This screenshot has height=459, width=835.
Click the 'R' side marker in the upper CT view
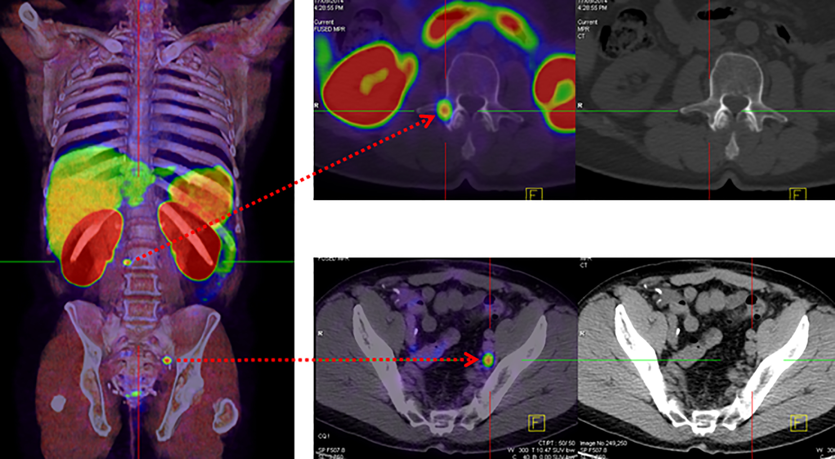click(x=580, y=106)
